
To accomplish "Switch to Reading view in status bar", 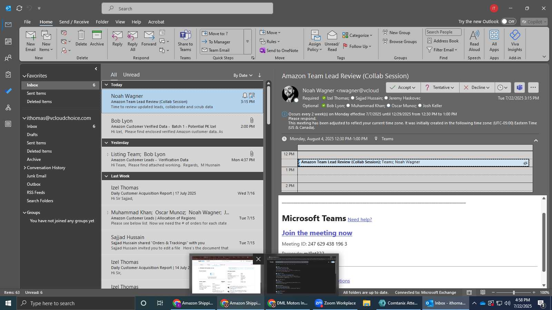I will click(x=483, y=292).
